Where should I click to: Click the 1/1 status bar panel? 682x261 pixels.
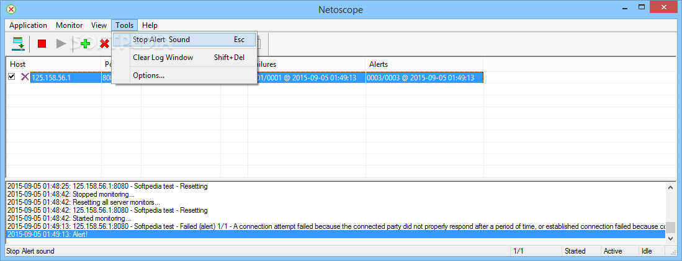(x=536, y=251)
